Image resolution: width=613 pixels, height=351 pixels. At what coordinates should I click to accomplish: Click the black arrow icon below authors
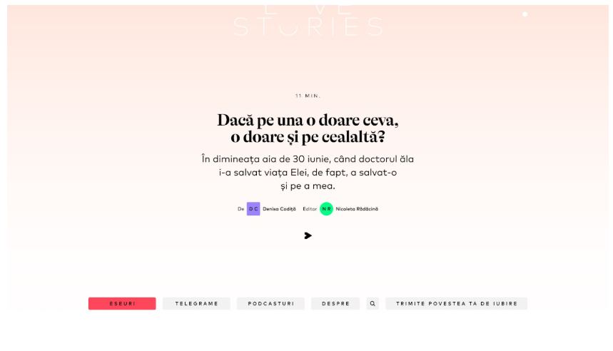308,235
